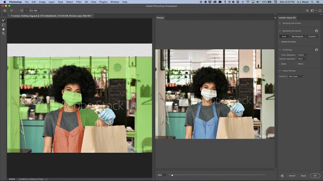This screenshot has width=323, height=181.
Task: Expand the Sampling Area Overlay section
Action: 280,23
